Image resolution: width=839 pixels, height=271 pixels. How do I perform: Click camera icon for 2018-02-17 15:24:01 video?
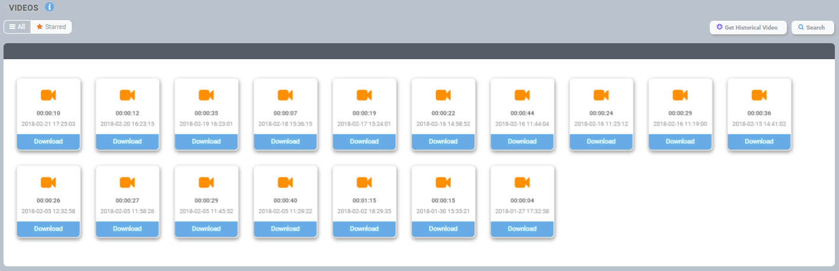pyautogui.click(x=364, y=95)
